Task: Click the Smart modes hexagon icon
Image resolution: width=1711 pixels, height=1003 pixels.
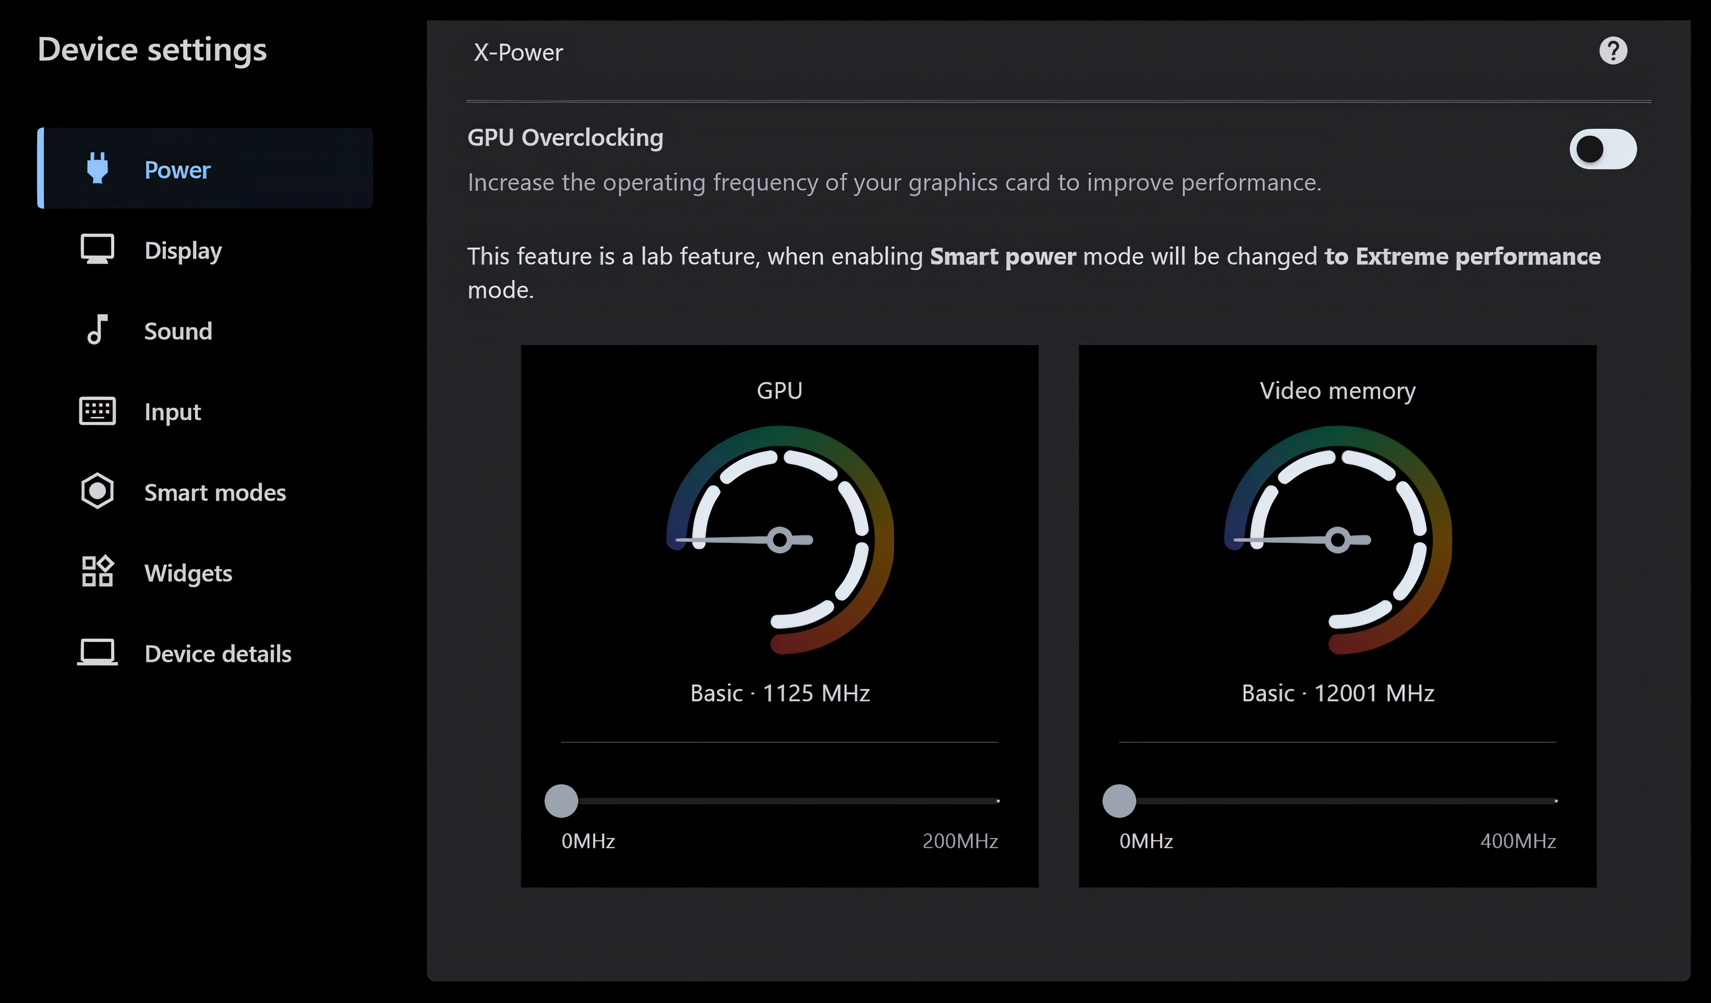Action: pyautogui.click(x=97, y=490)
